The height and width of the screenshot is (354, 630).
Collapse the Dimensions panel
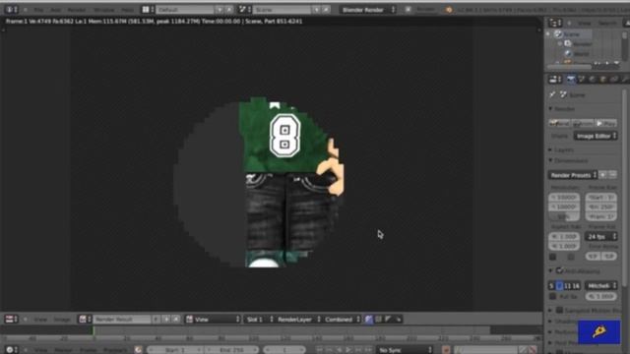click(x=551, y=160)
